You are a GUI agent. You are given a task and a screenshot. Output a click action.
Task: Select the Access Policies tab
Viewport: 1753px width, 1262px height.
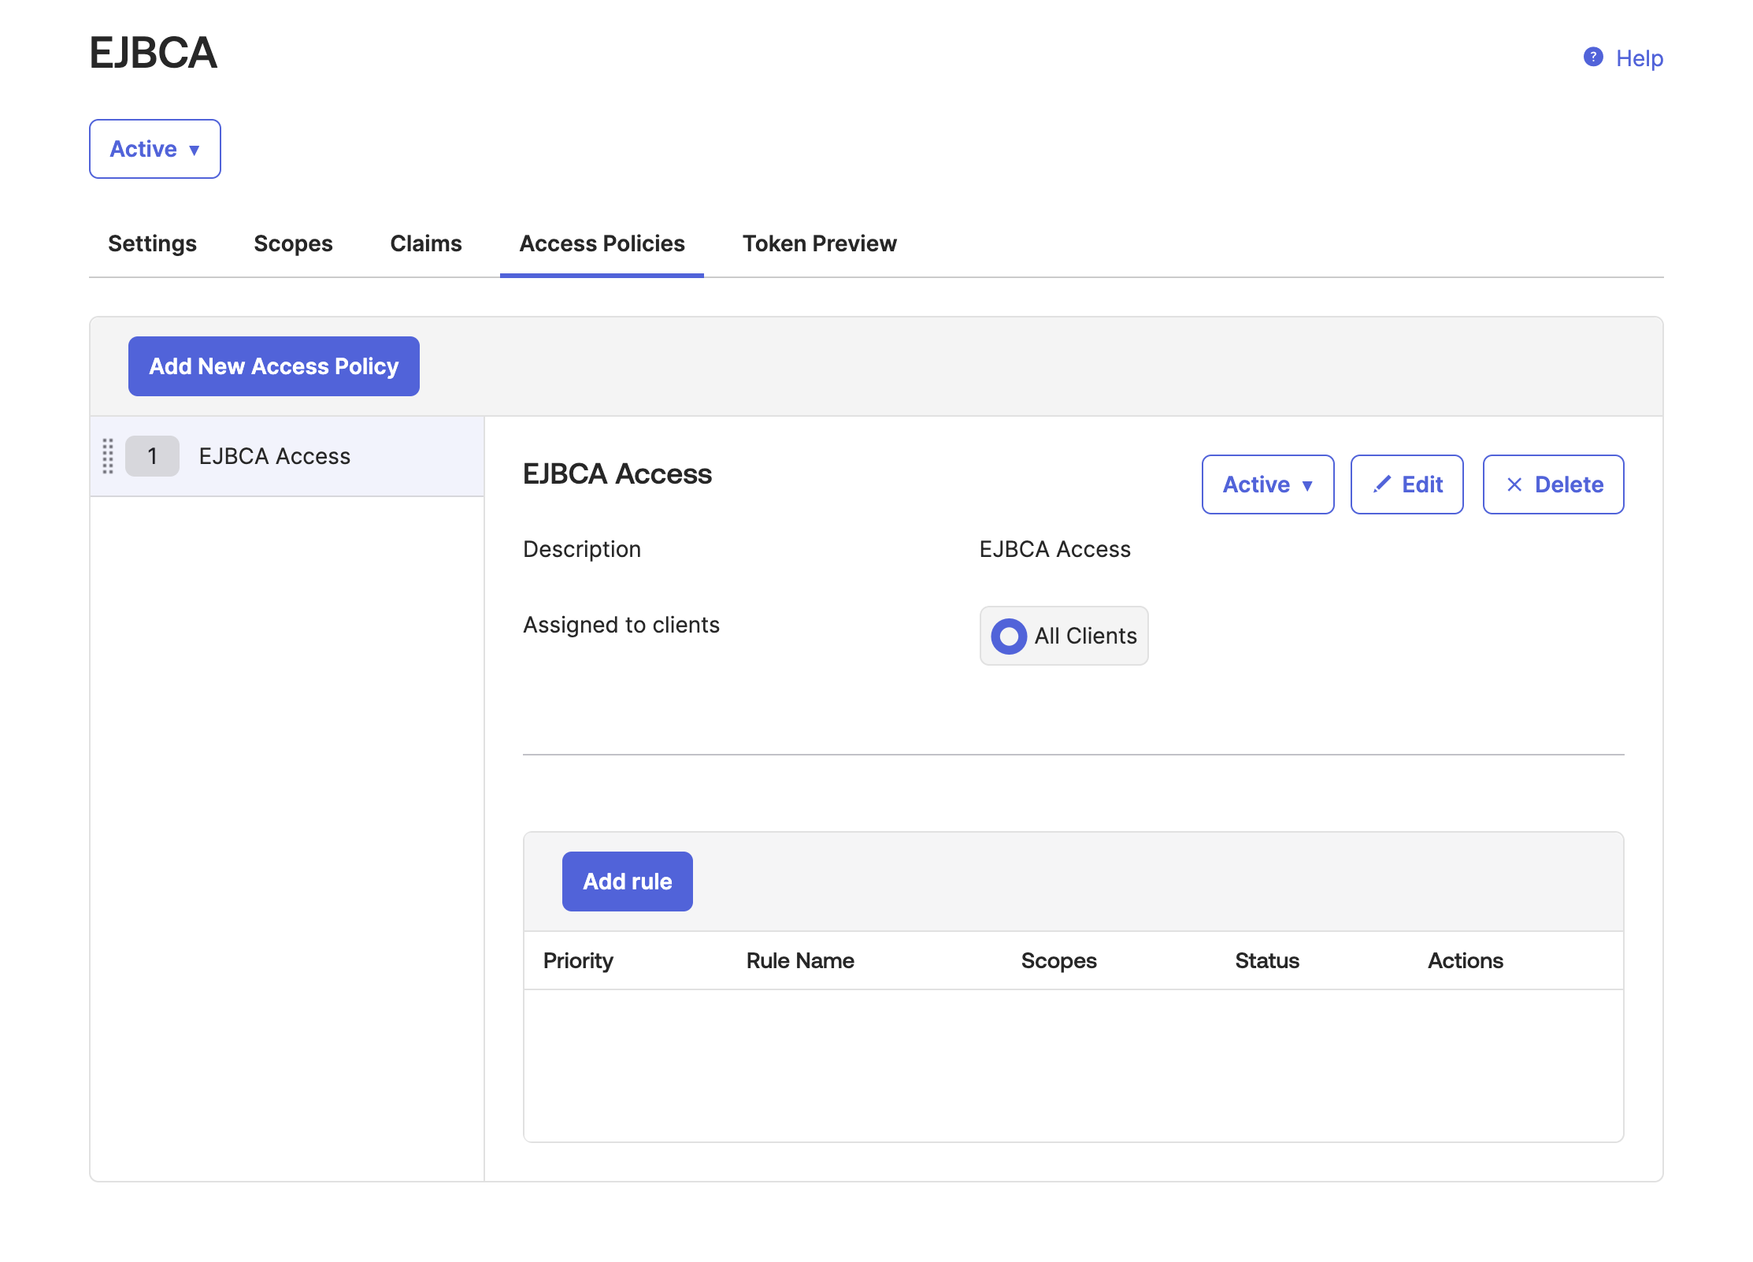click(602, 243)
